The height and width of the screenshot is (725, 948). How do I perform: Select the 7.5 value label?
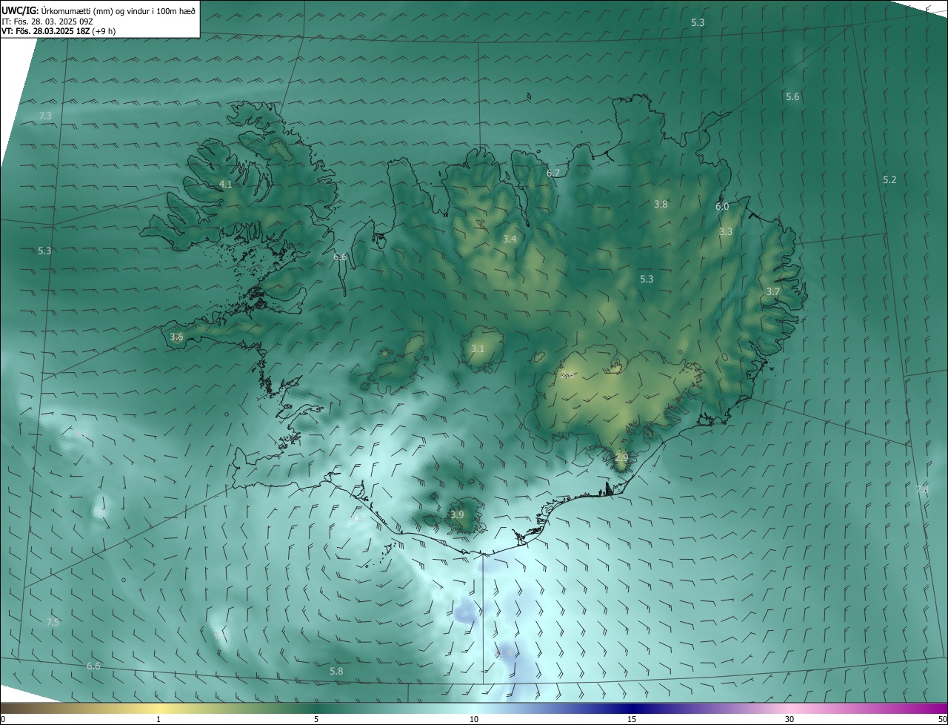53,622
